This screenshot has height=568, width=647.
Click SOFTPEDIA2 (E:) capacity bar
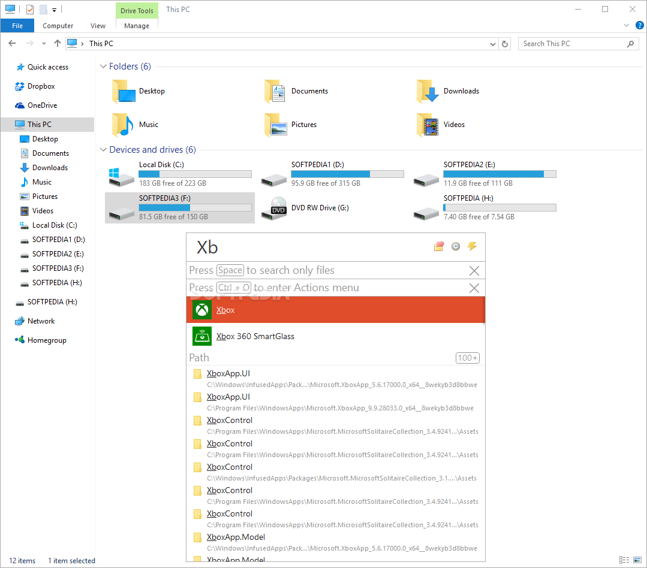tap(499, 174)
